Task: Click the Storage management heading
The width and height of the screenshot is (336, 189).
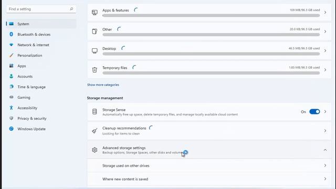Action: tap(105, 98)
